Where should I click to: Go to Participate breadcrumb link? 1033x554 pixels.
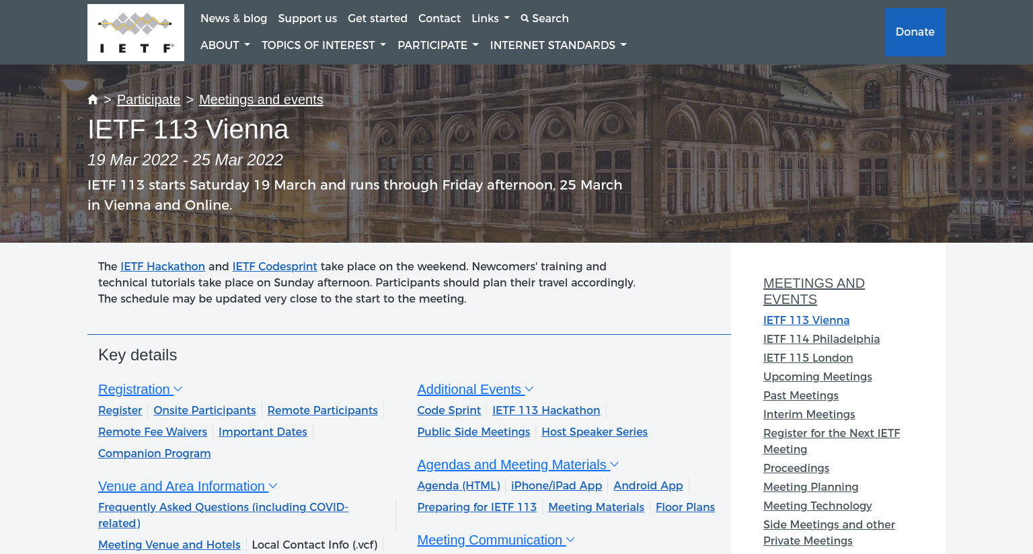149,100
